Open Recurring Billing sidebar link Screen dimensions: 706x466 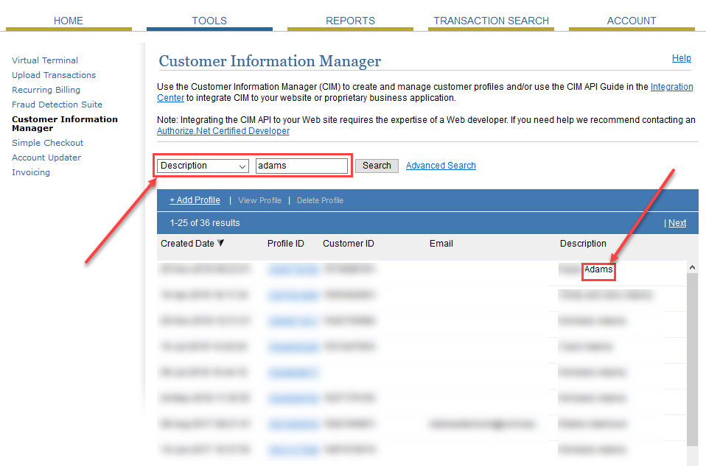pos(46,90)
